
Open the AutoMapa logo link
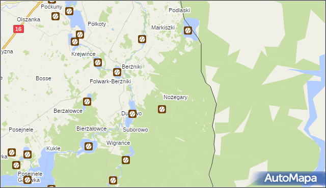click(290, 178)
